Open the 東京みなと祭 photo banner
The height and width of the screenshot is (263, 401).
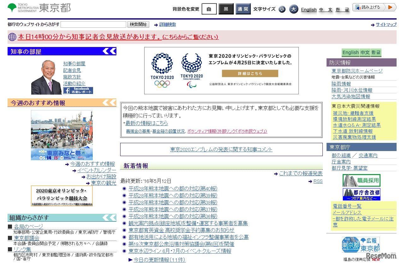(x=62, y=135)
